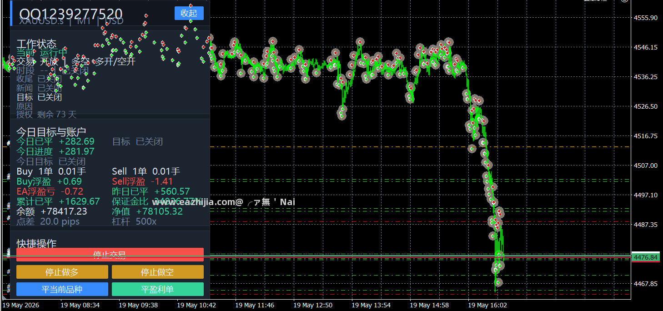Click the current price tag 4476.84
Viewport: 663px width, 311px height.
(646, 257)
